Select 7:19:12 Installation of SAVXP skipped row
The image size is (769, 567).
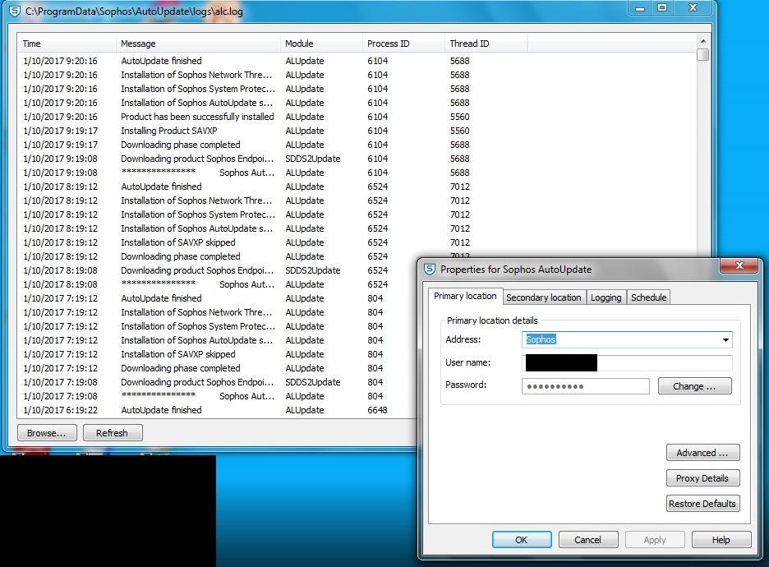point(217,354)
